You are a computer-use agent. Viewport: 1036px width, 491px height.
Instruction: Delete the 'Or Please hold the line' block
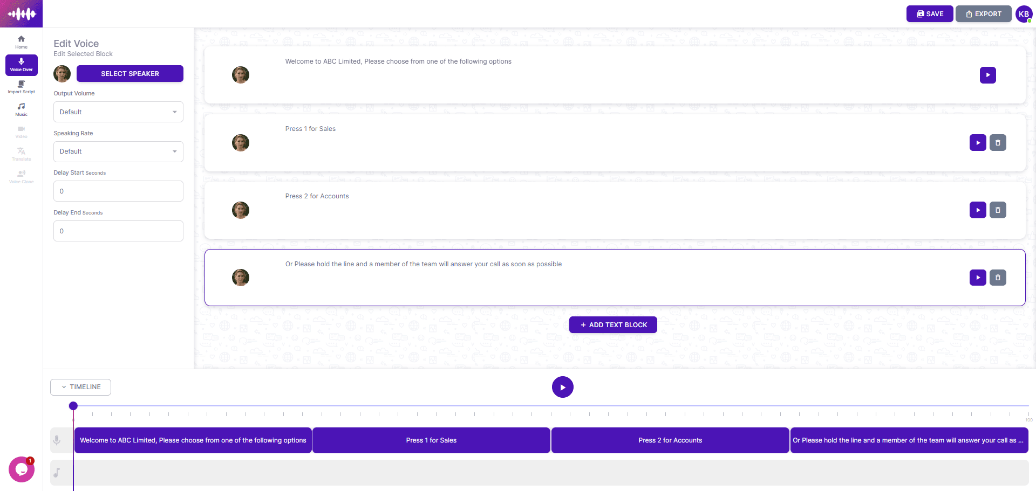coord(998,278)
